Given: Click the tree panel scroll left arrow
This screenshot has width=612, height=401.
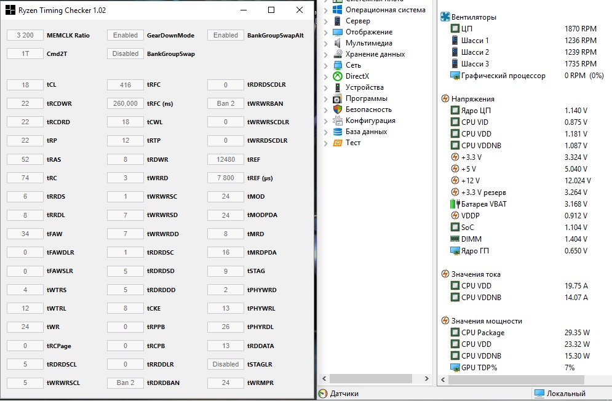Looking at the screenshot, I should 324,378.
